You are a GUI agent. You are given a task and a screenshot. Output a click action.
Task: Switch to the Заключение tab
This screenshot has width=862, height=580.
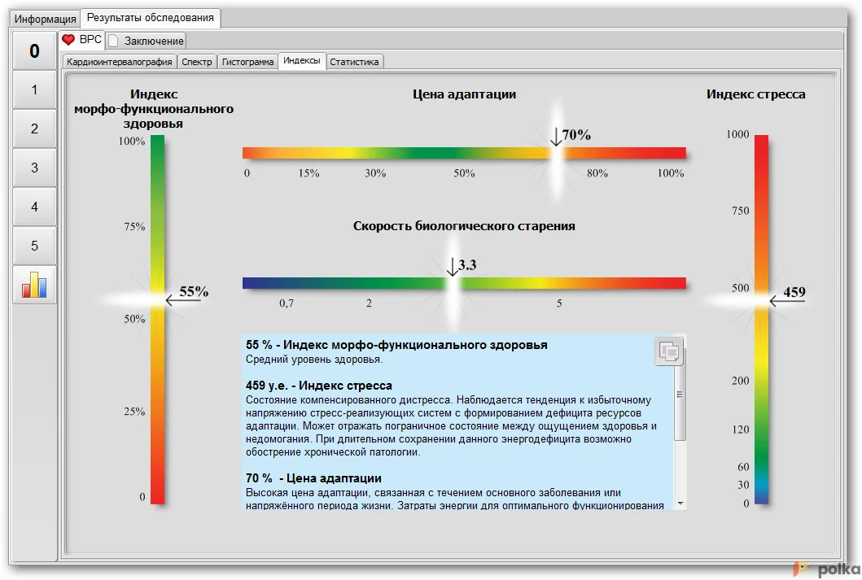(x=147, y=41)
